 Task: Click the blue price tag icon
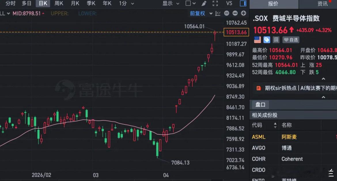(x=267, y=40)
